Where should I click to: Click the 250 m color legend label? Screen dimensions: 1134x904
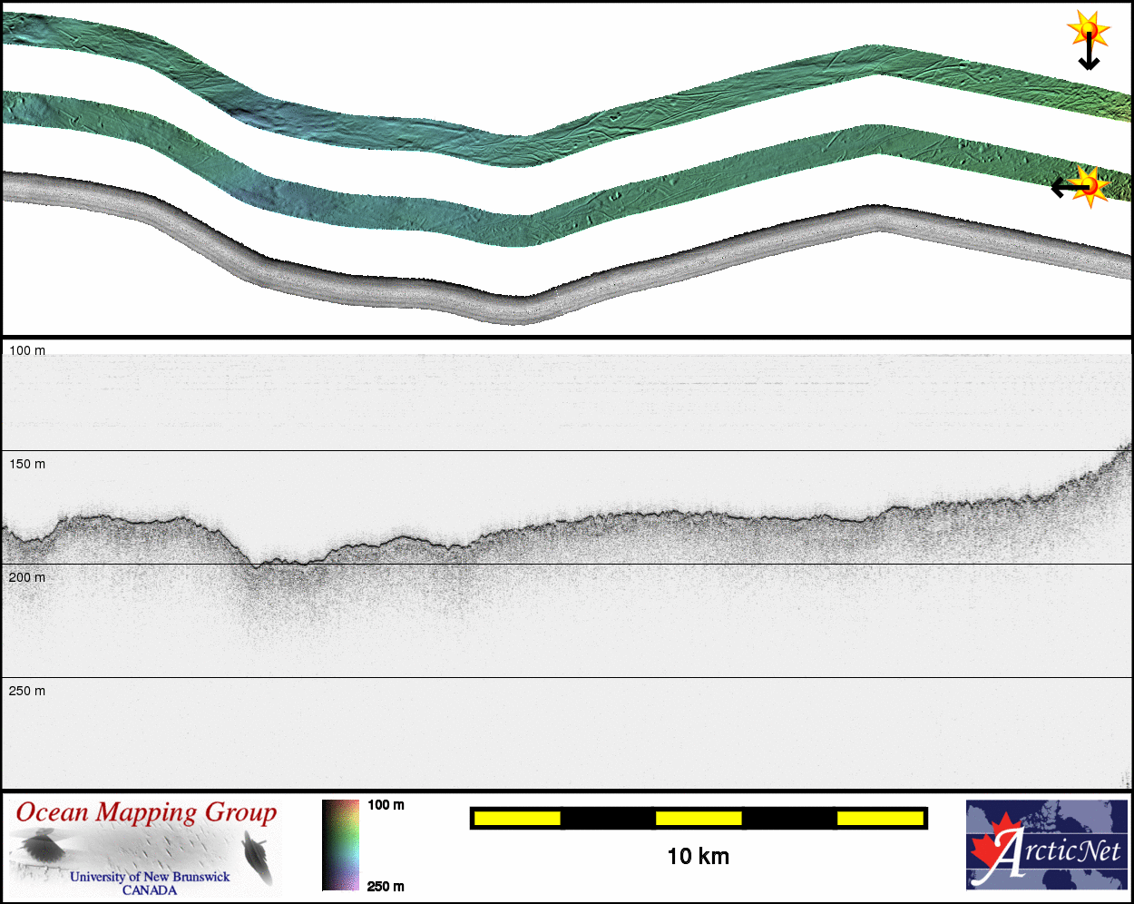[386, 886]
